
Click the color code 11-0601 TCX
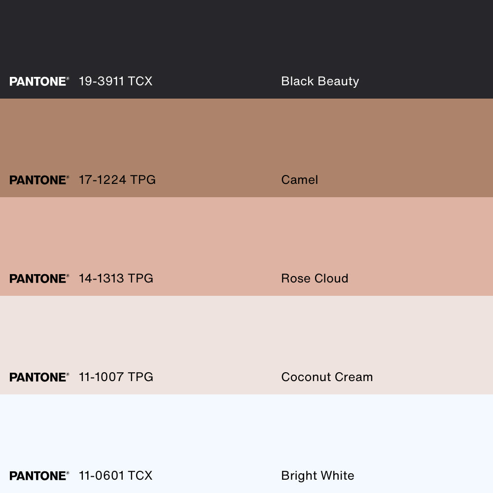point(115,476)
